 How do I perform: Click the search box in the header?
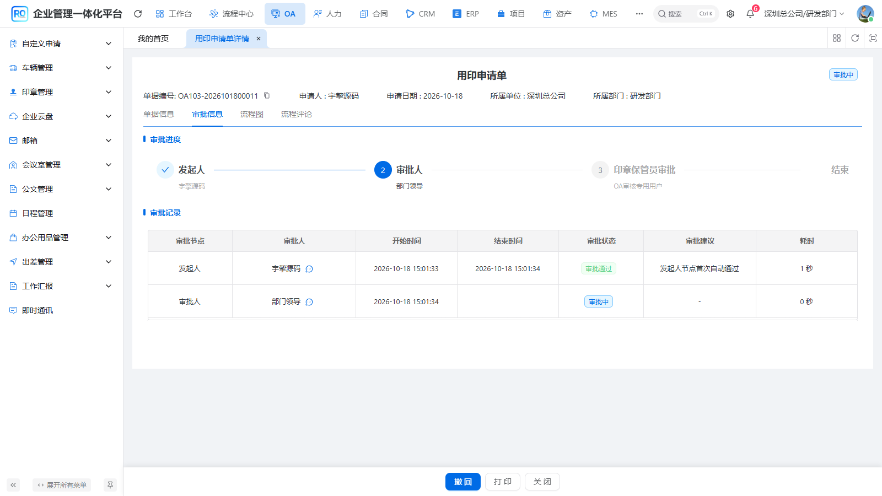point(686,14)
